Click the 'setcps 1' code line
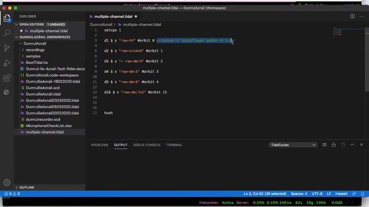Viewport: 369px width, 207px height. click(112, 30)
